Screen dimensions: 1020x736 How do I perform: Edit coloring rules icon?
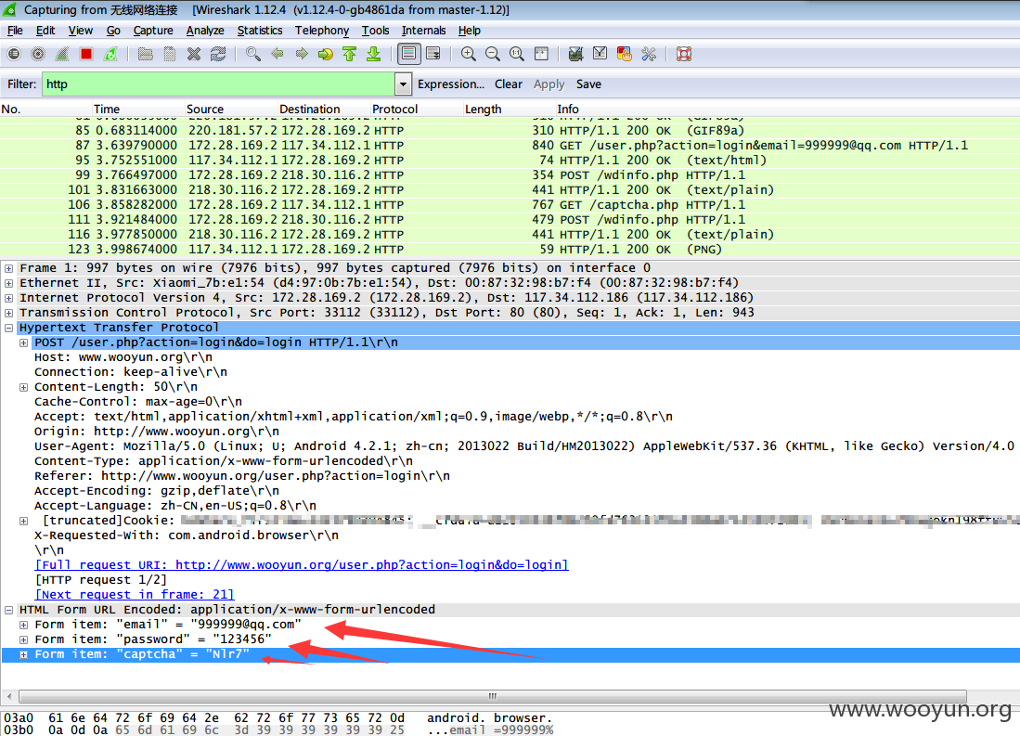pos(625,54)
